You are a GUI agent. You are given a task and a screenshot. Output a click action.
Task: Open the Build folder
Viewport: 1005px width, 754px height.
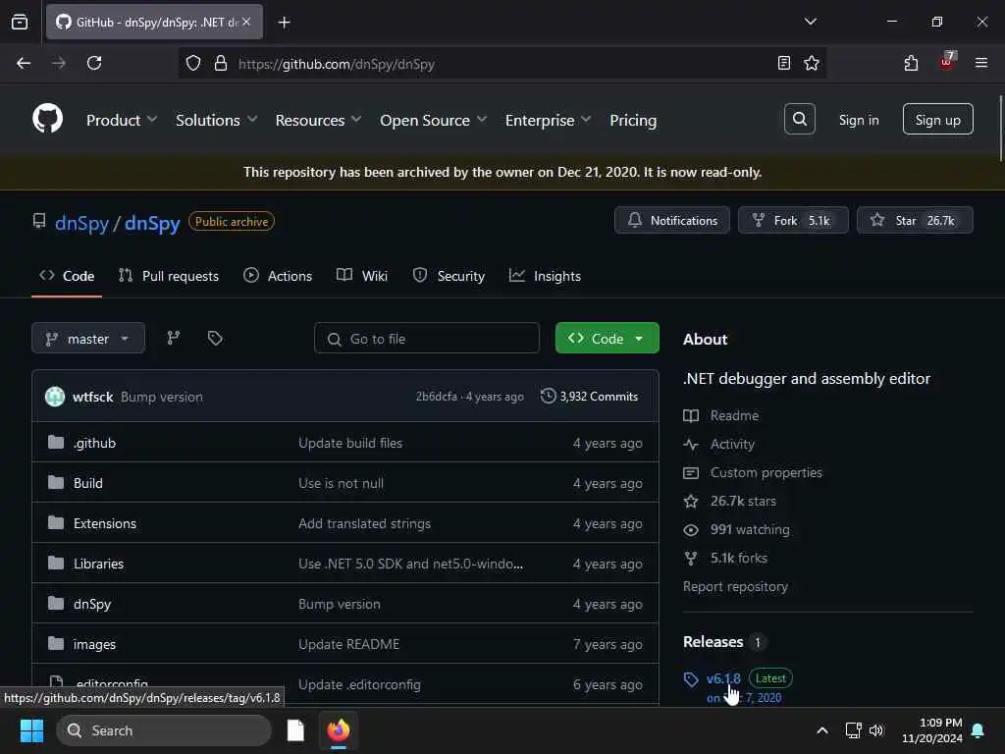click(87, 483)
